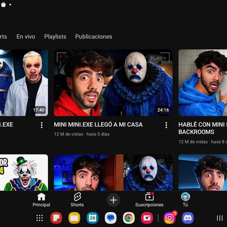227x227 pixels.
Task: Switch to the Publicaciones tab
Action: tap(94, 37)
